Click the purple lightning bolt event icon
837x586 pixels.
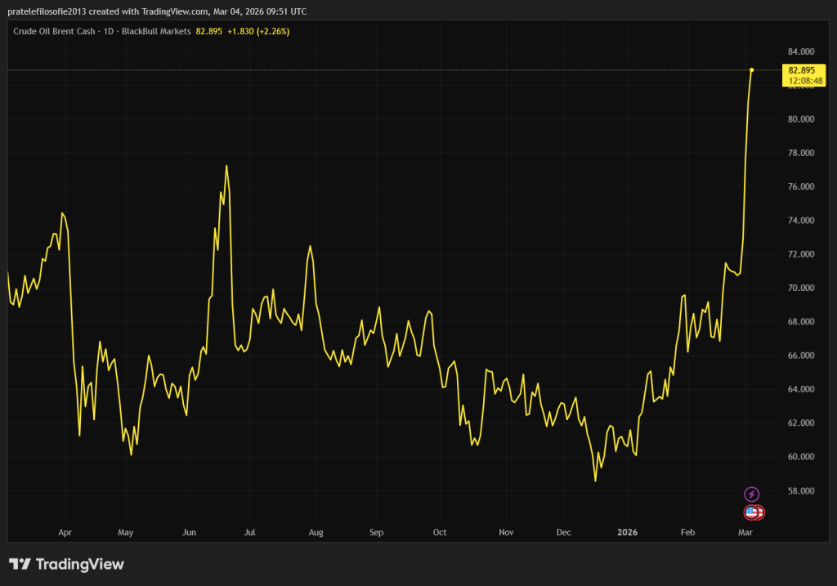(x=752, y=494)
